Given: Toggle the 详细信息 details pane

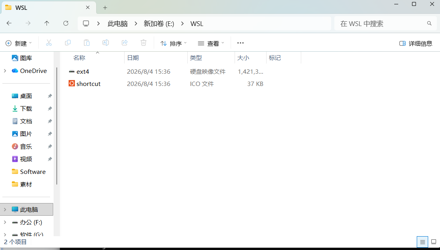Looking at the screenshot, I should [x=416, y=43].
